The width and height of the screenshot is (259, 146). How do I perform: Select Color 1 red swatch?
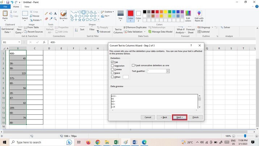[x=130, y=16]
